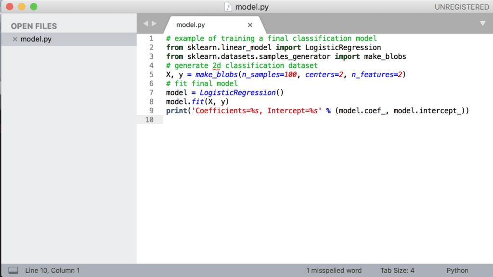Go to previous tab with left arrow
The width and height of the screenshot is (493, 277).
pos(145,23)
